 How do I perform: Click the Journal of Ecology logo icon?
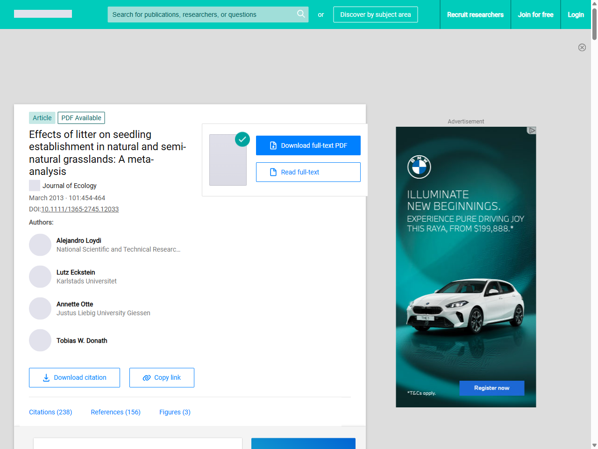tap(35, 186)
